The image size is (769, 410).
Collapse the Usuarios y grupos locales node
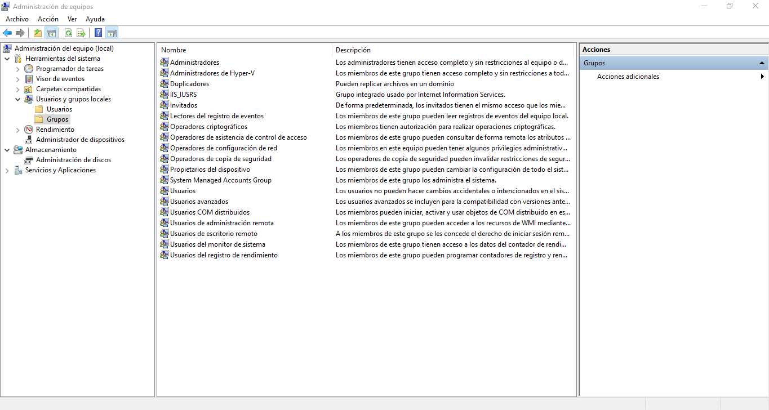coord(18,99)
